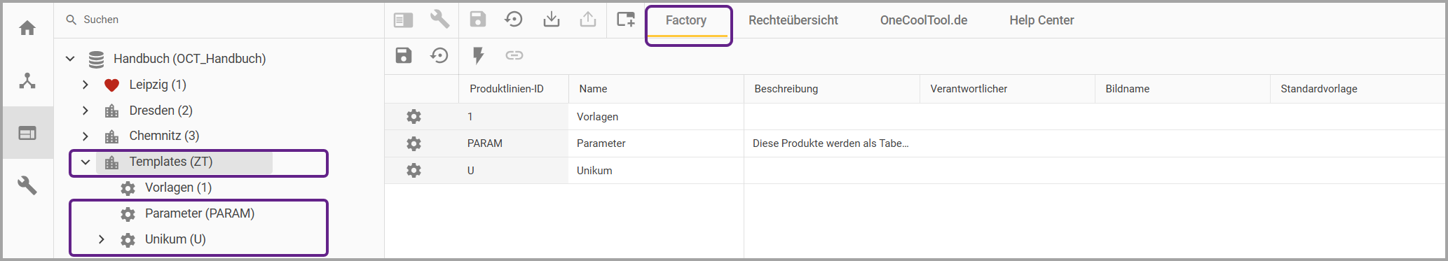Select Chemnitz (3) in tree

[x=165, y=136]
